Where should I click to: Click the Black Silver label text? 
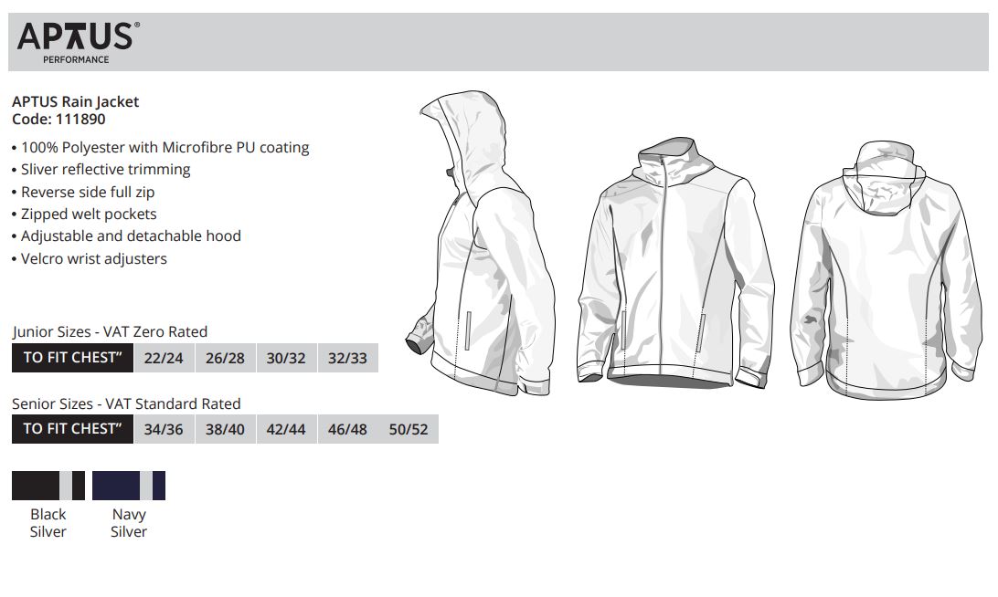coord(48,523)
